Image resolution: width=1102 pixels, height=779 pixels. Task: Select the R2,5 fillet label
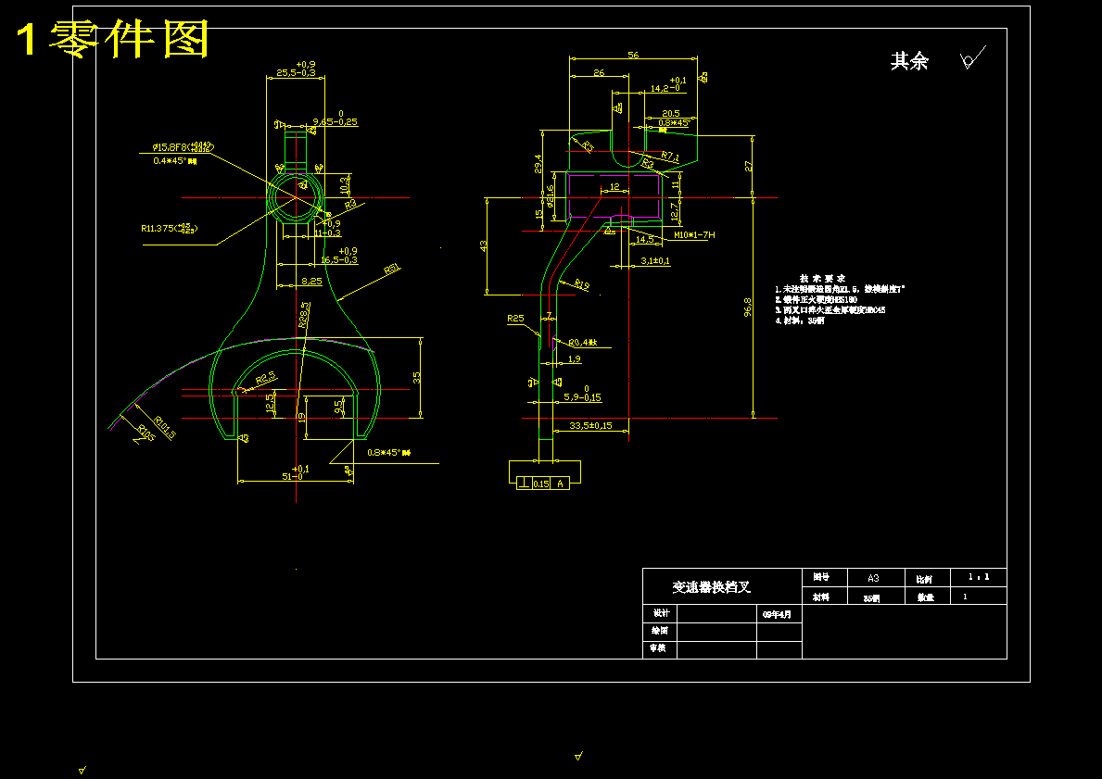pos(266,379)
